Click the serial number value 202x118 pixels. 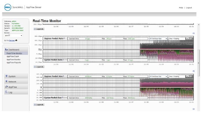tap(18, 28)
